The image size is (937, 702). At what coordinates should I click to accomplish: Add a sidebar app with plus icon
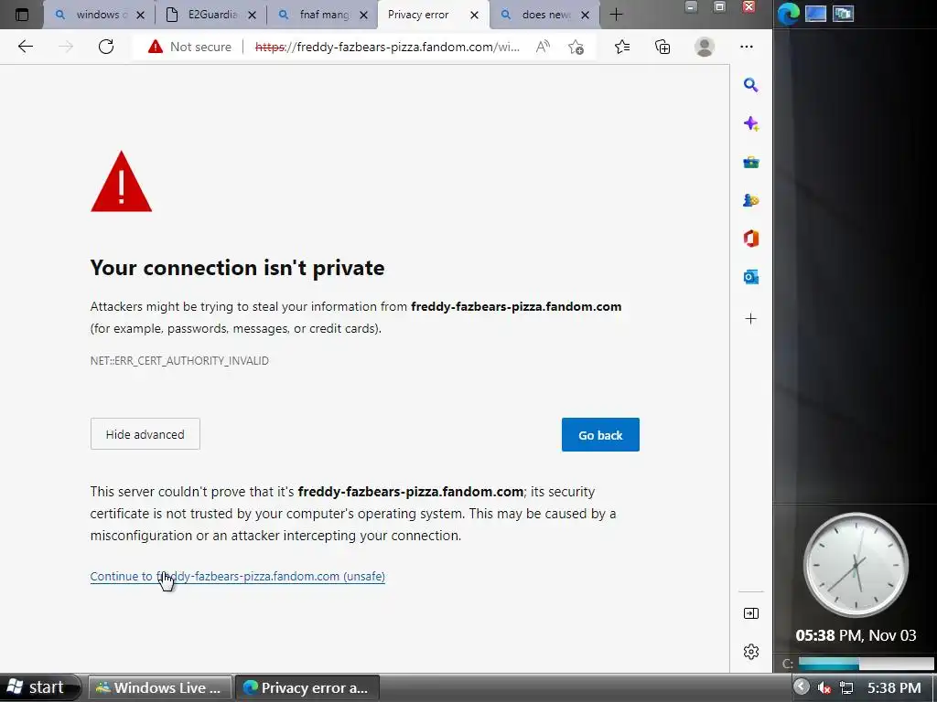[x=750, y=318]
